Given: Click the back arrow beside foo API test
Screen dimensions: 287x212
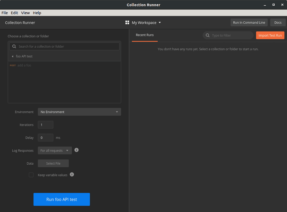Looking at the screenshot, I should tap(12, 56).
